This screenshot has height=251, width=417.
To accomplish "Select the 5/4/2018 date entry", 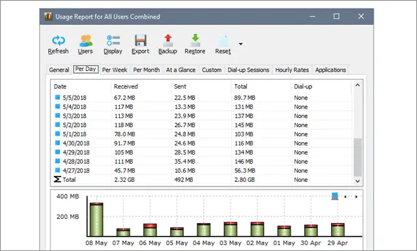I will click(x=74, y=107).
